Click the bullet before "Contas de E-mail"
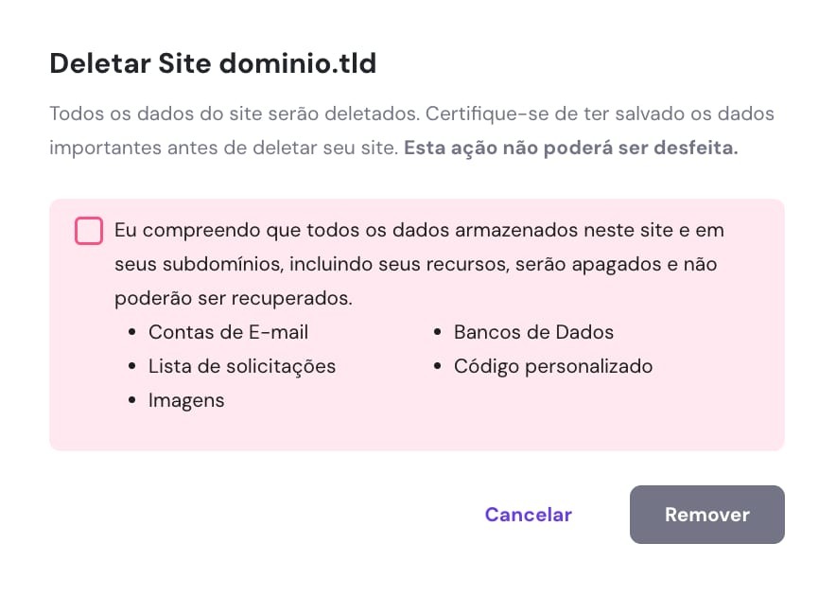The width and height of the screenshot is (836, 596). [132, 333]
